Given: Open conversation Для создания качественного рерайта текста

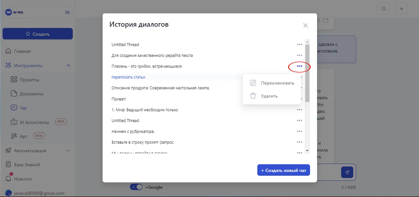Looking at the screenshot, I should [x=152, y=55].
